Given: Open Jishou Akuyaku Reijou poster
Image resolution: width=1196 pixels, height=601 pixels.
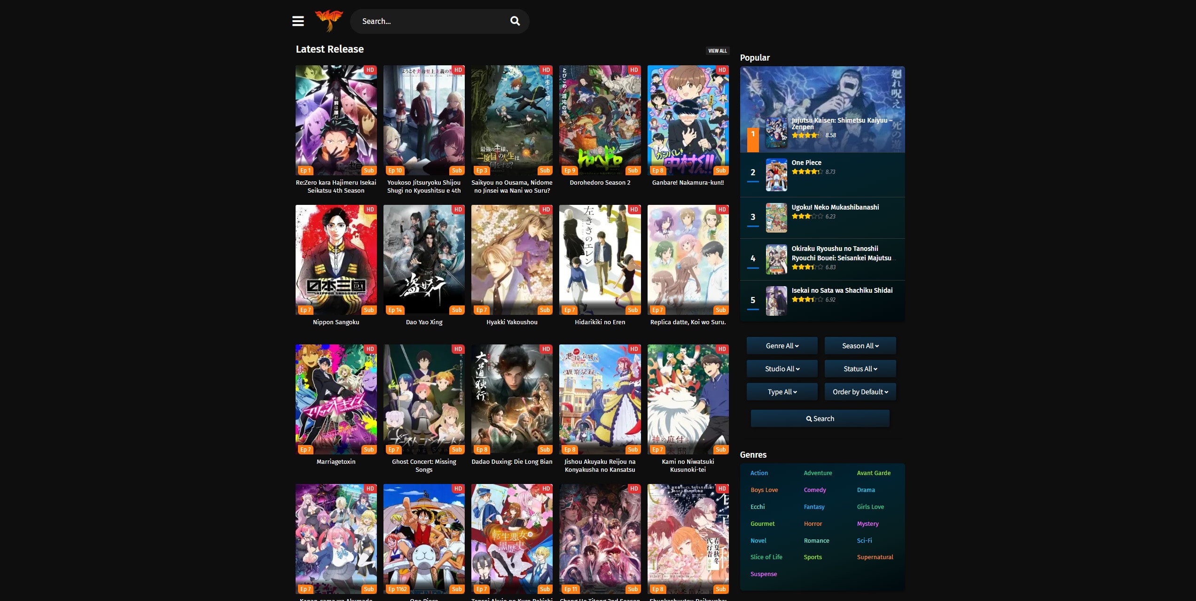Looking at the screenshot, I should pyautogui.click(x=600, y=399).
